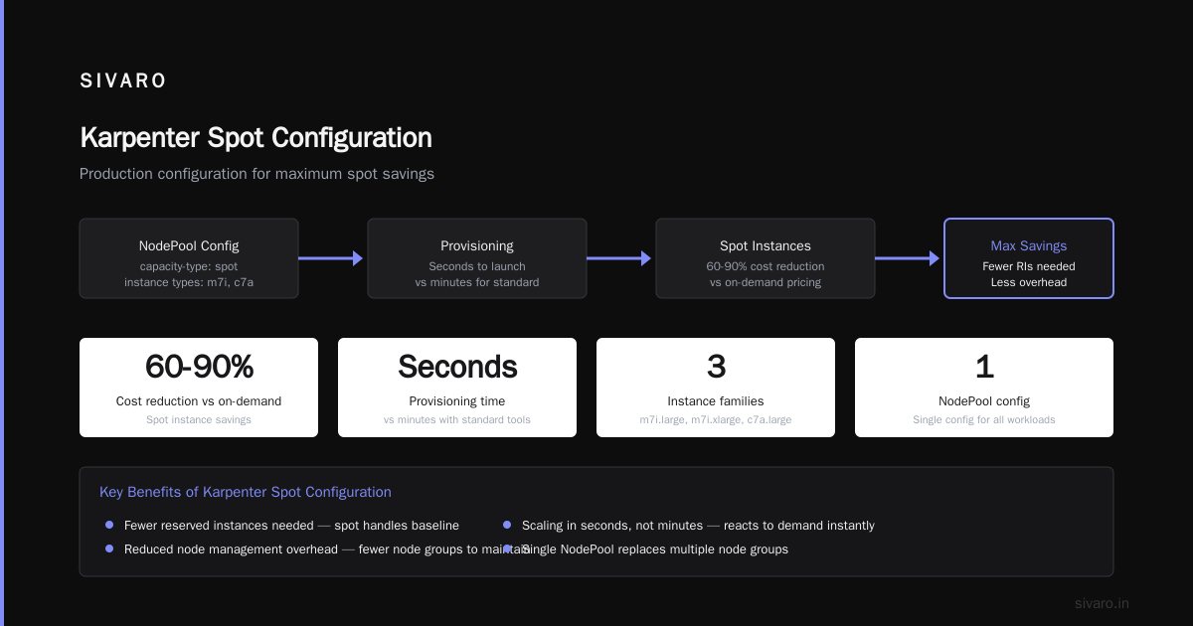Click 'Single config for all workloads' caption
Image resolution: width=1193 pixels, height=626 pixels.
(984, 420)
